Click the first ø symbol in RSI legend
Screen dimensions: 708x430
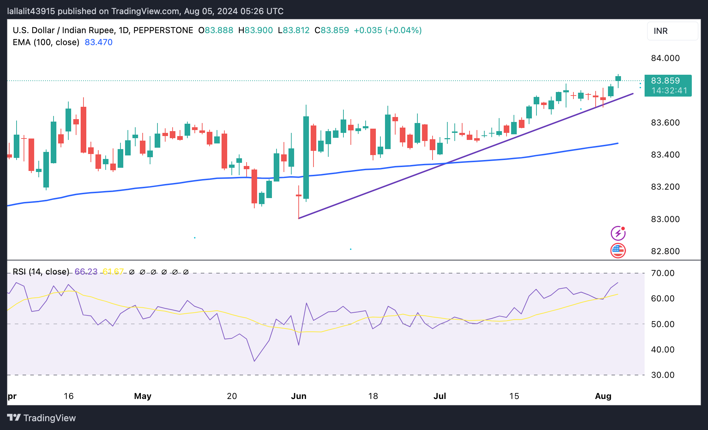point(132,272)
